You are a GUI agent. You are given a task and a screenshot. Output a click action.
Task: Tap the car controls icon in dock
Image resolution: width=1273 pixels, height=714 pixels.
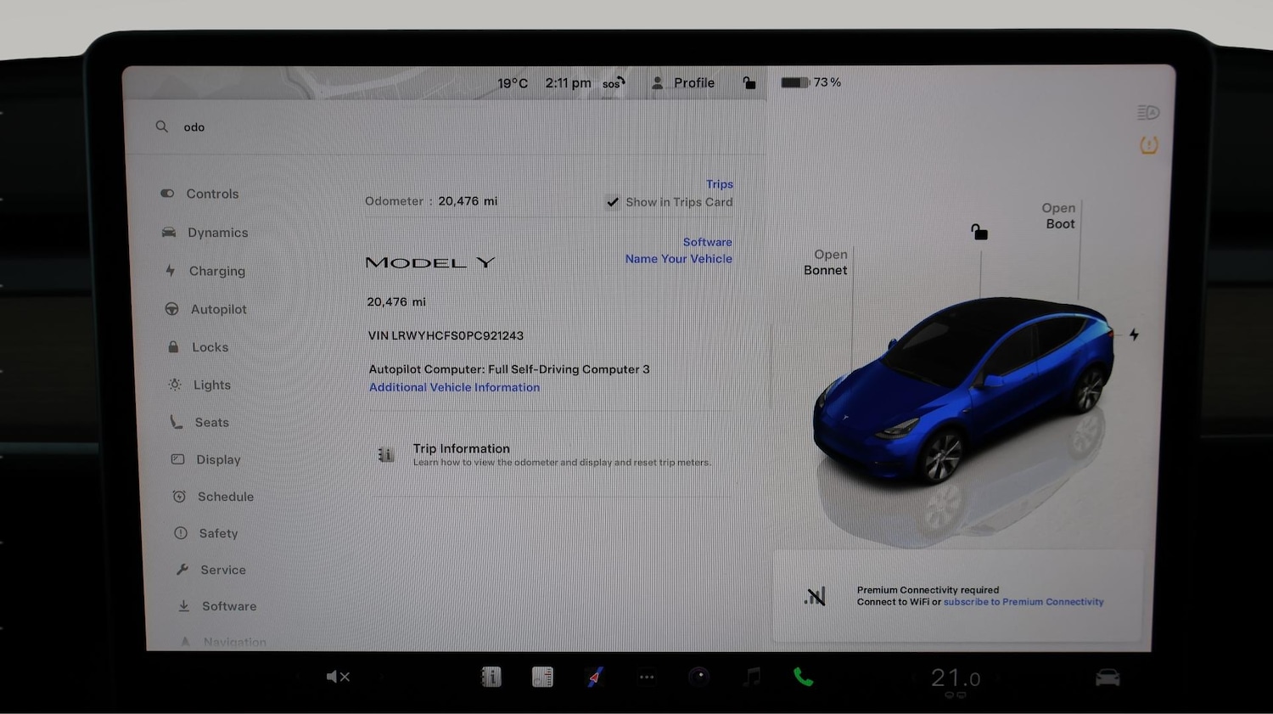(1108, 677)
